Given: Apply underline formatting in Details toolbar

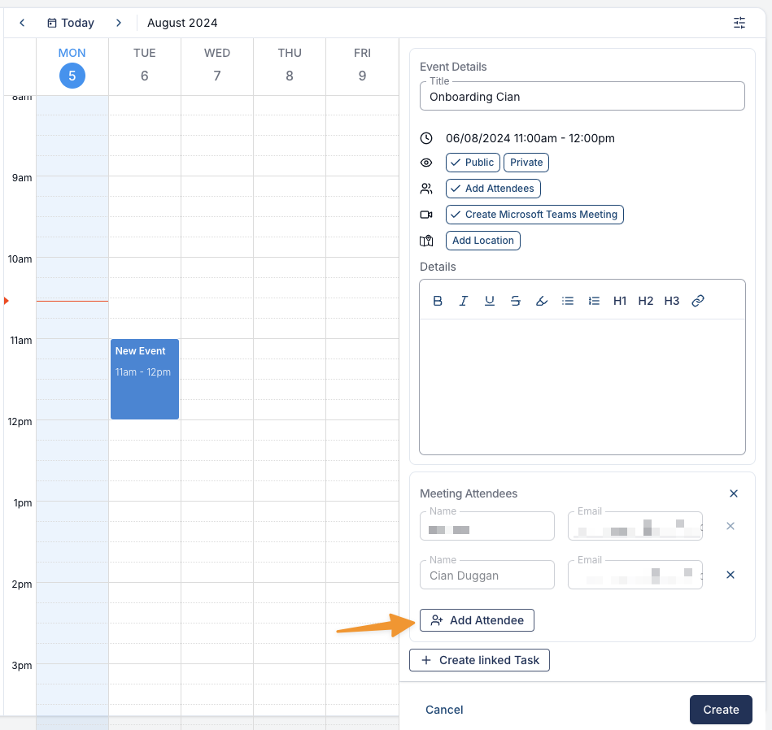Looking at the screenshot, I should (490, 301).
